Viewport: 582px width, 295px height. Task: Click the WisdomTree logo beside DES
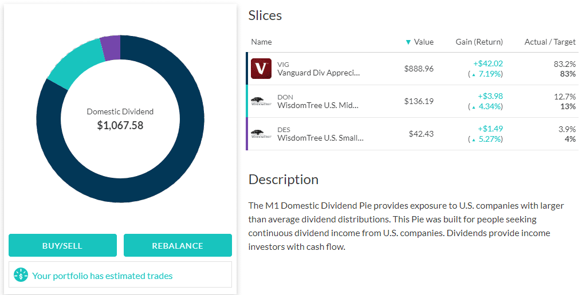[261, 134]
